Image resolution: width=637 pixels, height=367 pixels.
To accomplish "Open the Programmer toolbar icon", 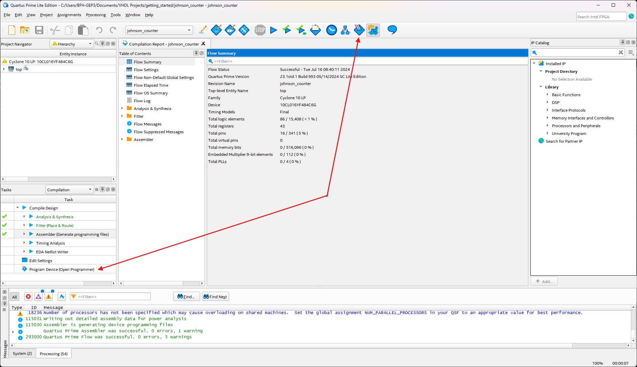I will pos(359,30).
